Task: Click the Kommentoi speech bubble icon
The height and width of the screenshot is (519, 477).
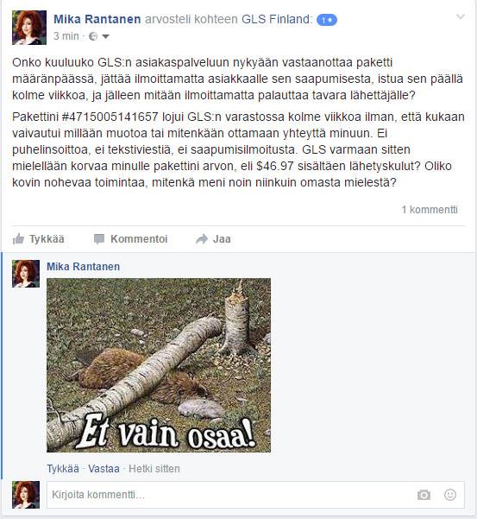Action: pos(99,239)
